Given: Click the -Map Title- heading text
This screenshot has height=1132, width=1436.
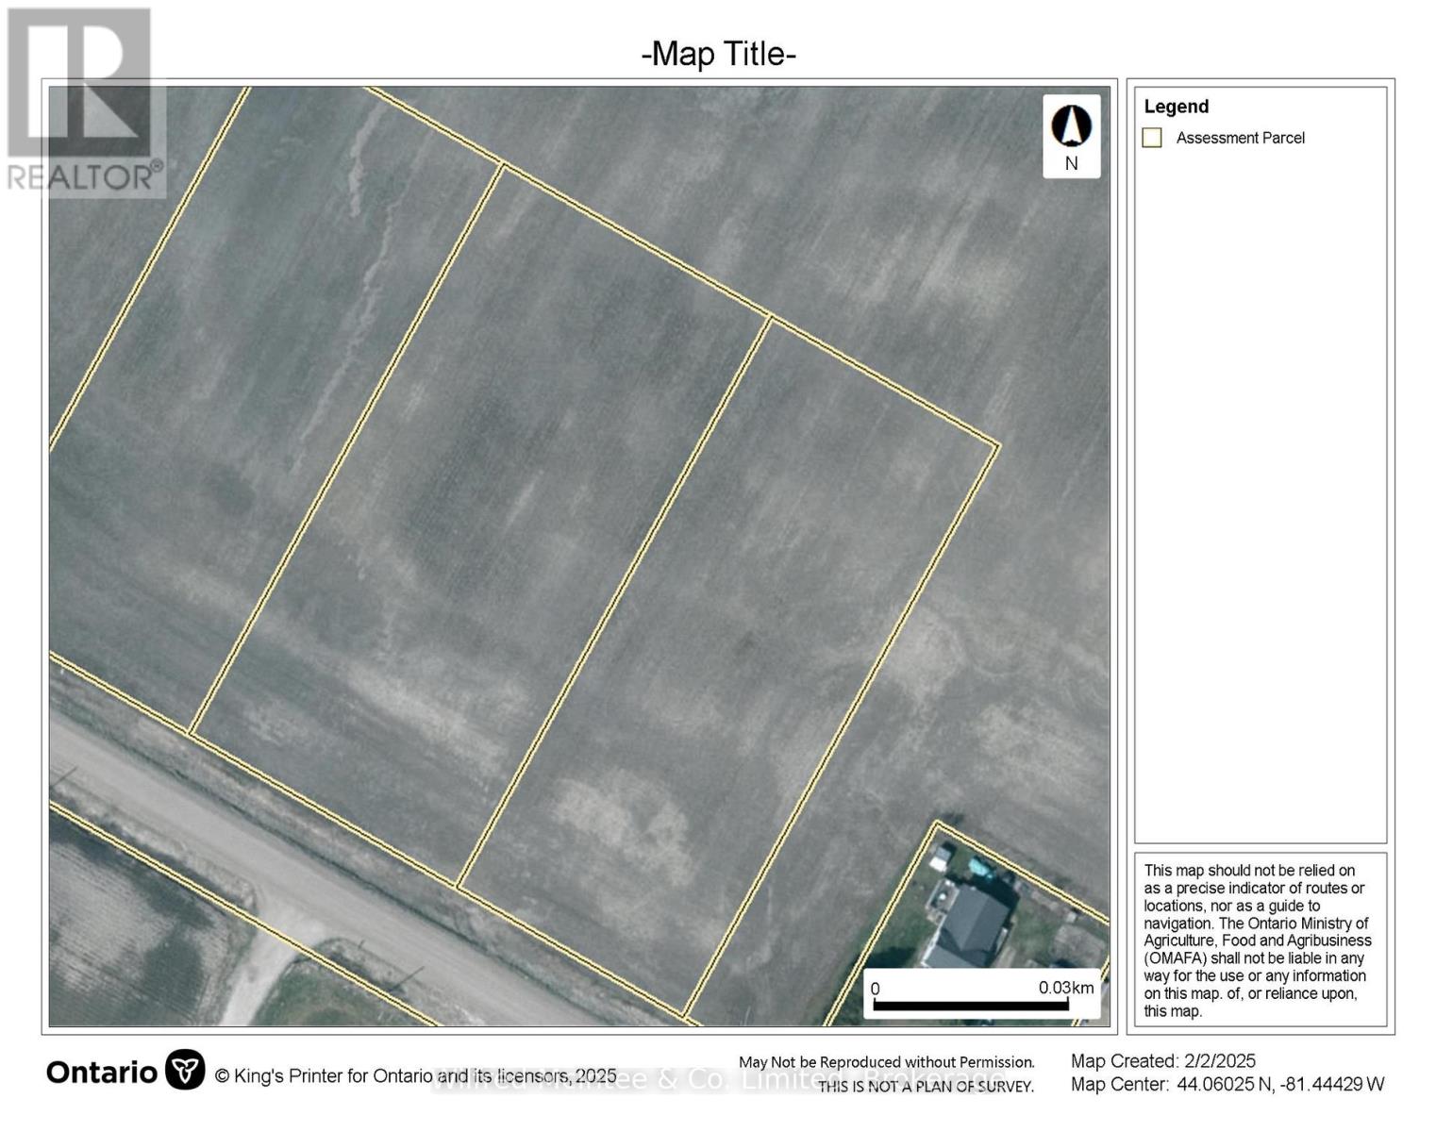Looking at the screenshot, I should pyautogui.click(x=719, y=54).
